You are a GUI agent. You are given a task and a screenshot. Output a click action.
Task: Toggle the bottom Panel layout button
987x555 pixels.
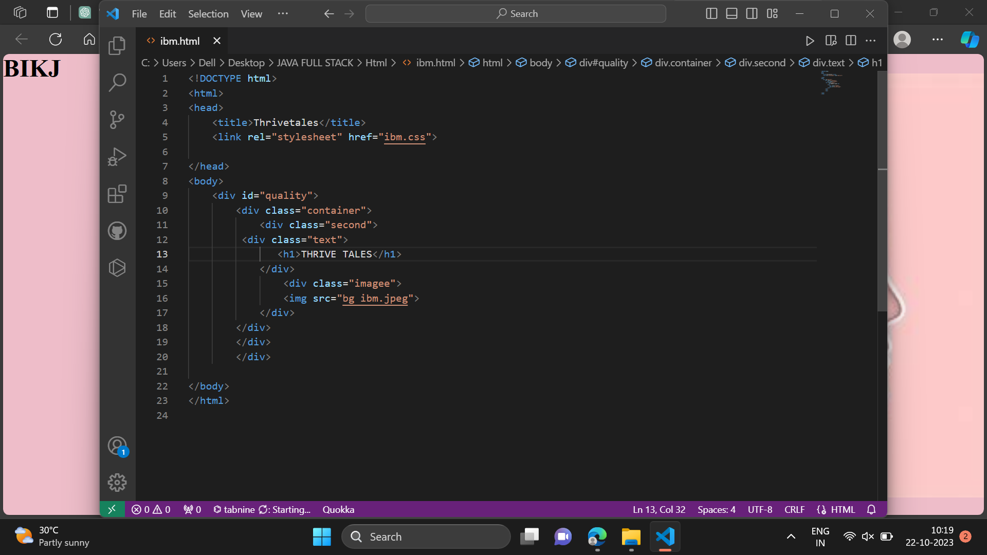[732, 14]
